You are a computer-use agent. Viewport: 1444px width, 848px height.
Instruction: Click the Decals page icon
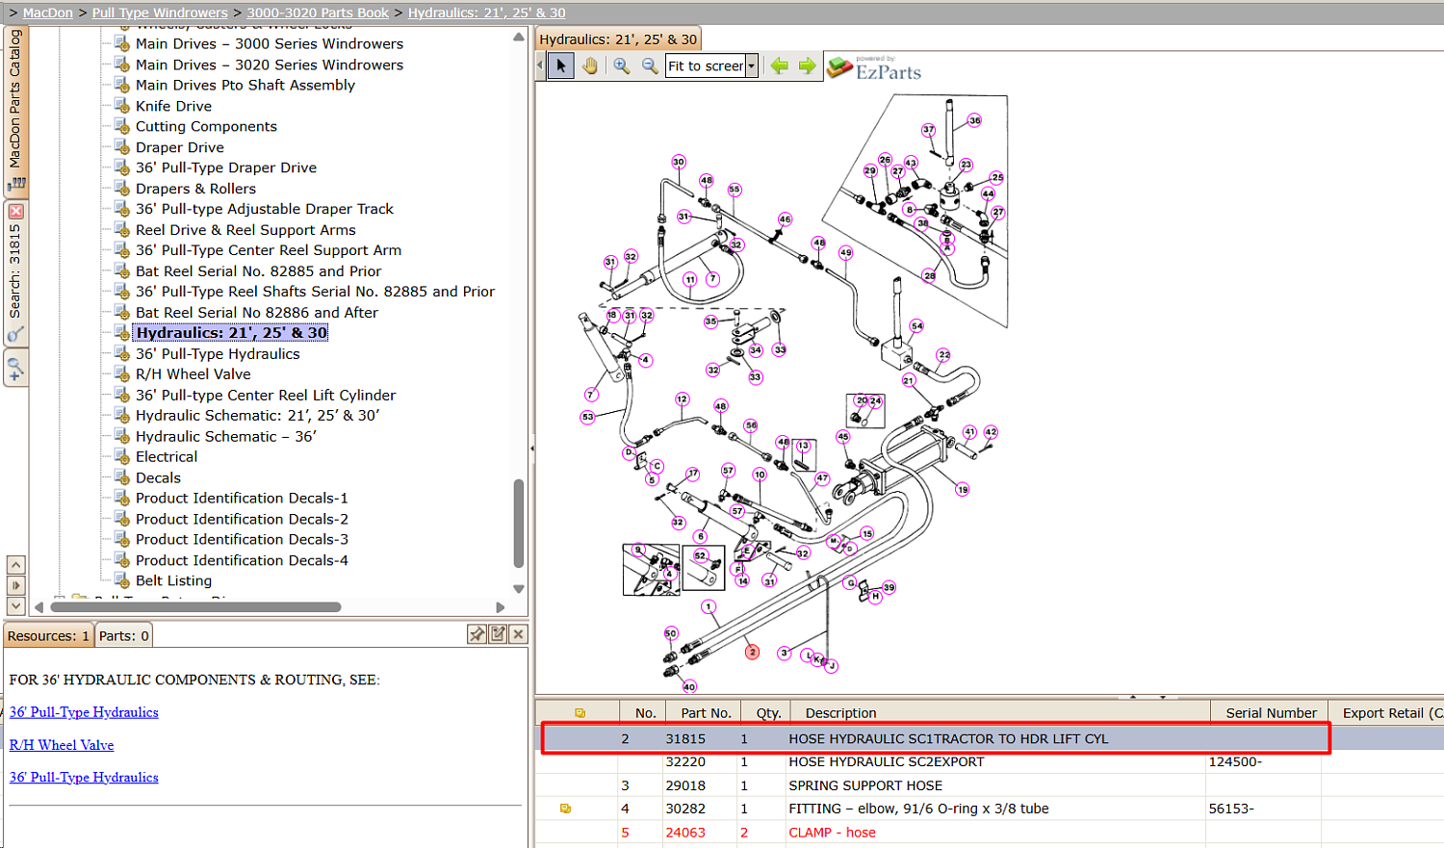coord(122,478)
